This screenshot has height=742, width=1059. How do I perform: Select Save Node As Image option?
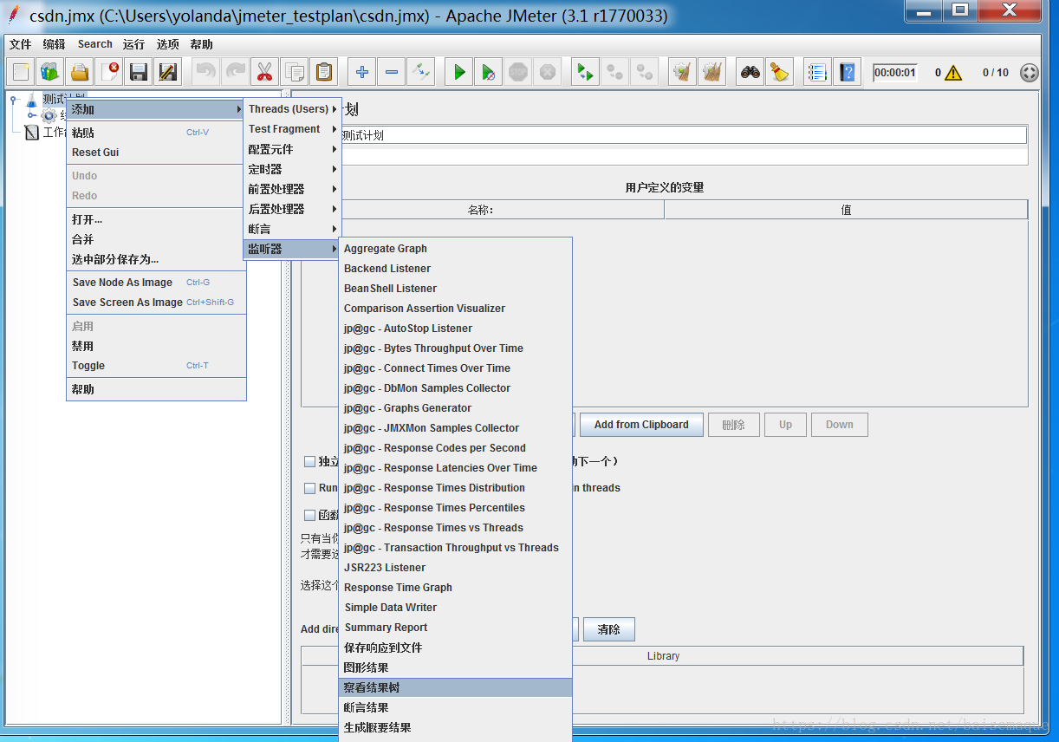tap(156, 283)
